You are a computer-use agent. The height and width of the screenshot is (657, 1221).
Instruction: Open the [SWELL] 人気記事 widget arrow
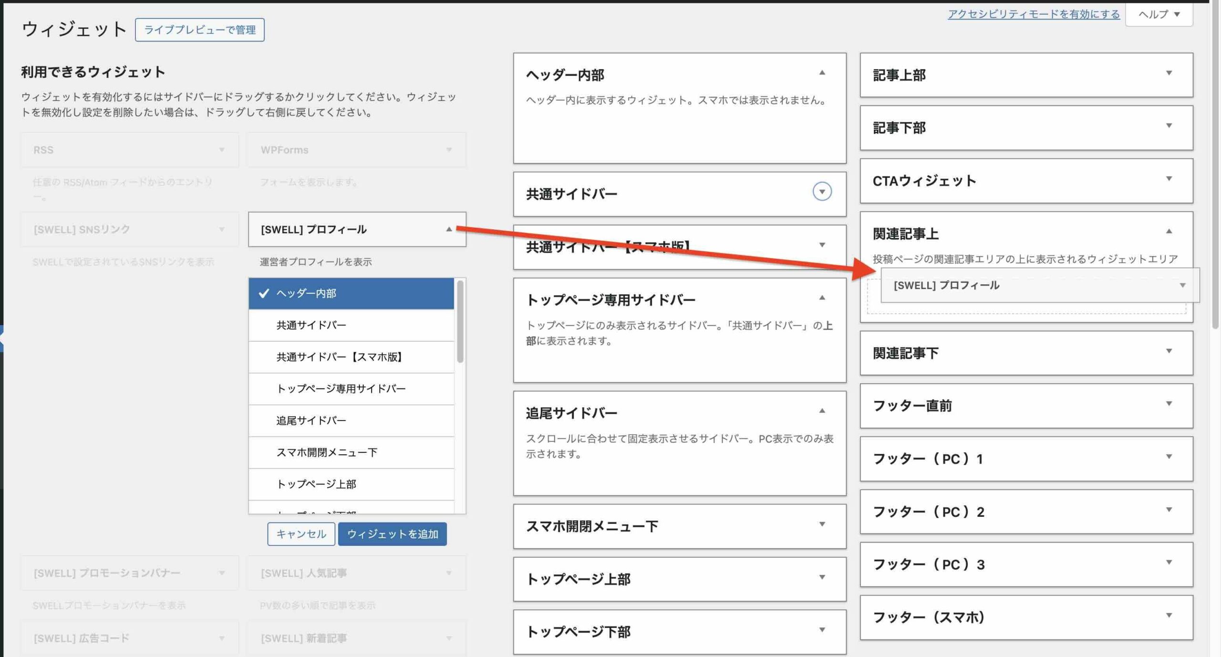point(449,573)
